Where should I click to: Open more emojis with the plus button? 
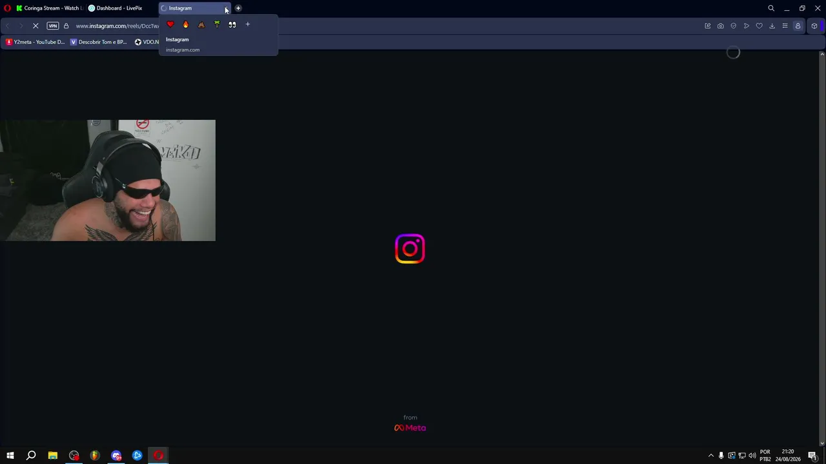click(247, 24)
